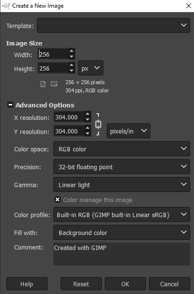The height and width of the screenshot is (294, 194).
Task: Open the Precision 32-bit floating point dropdown
Action: (122, 167)
